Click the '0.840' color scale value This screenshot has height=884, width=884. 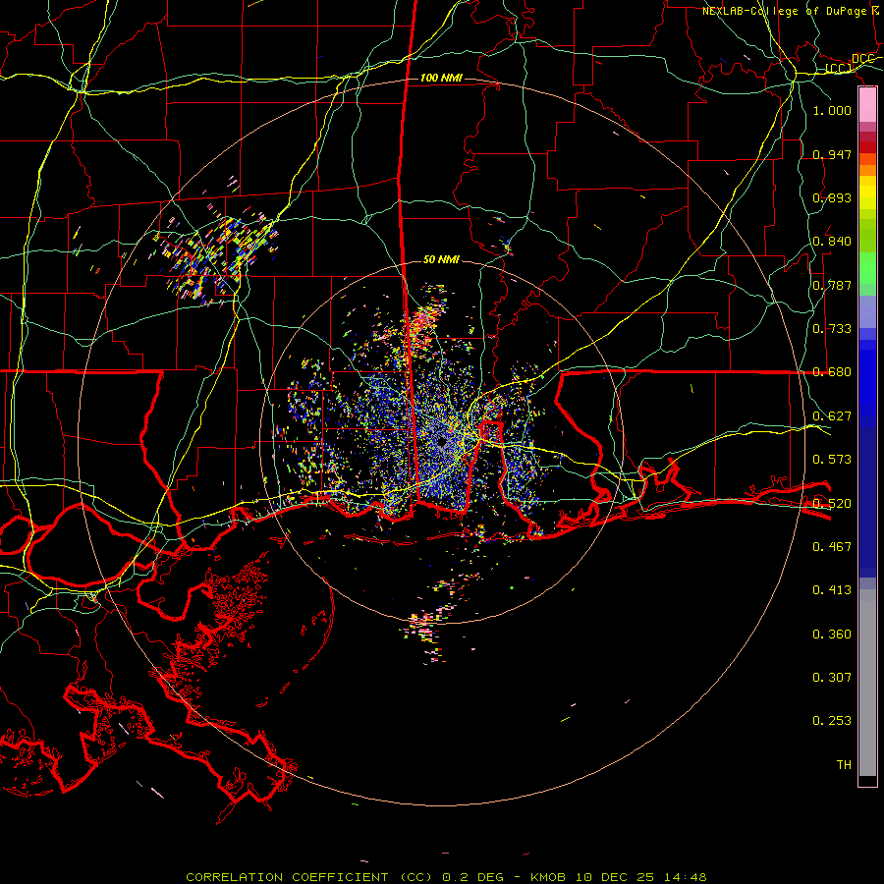pos(832,242)
